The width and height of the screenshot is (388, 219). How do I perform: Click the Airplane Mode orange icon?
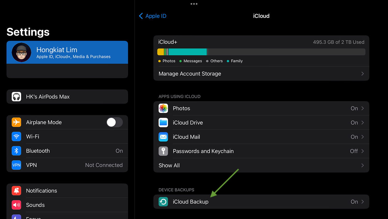[x=16, y=122]
